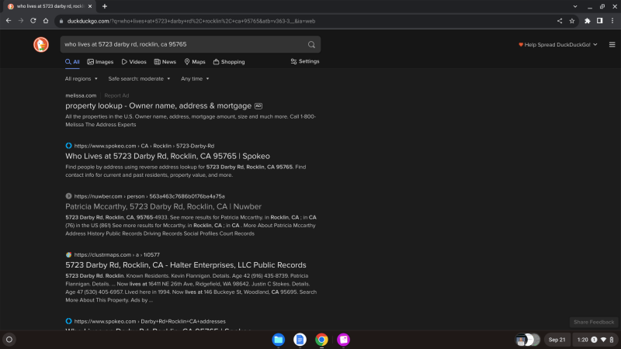Open search Settings
The height and width of the screenshot is (349, 621).
pyautogui.click(x=305, y=61)
